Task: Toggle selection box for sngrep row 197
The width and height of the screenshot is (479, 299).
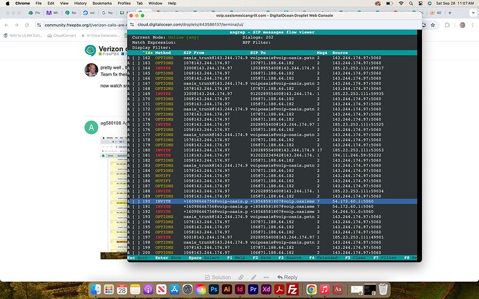Action: pyautogui.click(x=136, y=237)
